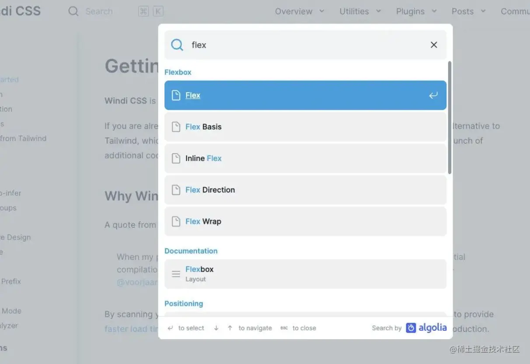This screenshot has height=364, width=530.
Task: Click the document icon beside Inline Flex
Action: click(x=176, y=158)
